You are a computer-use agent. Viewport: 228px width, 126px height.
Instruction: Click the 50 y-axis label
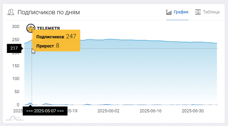point(17,92)
